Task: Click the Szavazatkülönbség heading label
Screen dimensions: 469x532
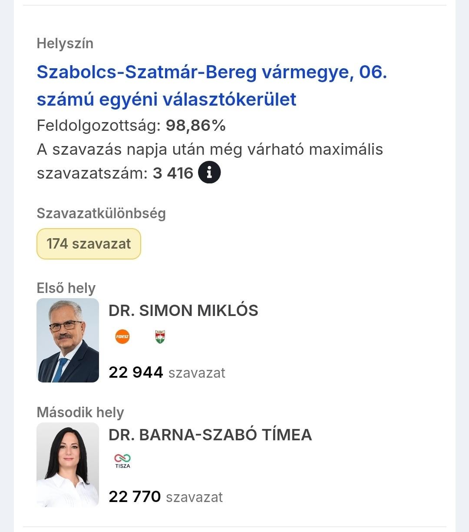Action: tap(101, 213)
